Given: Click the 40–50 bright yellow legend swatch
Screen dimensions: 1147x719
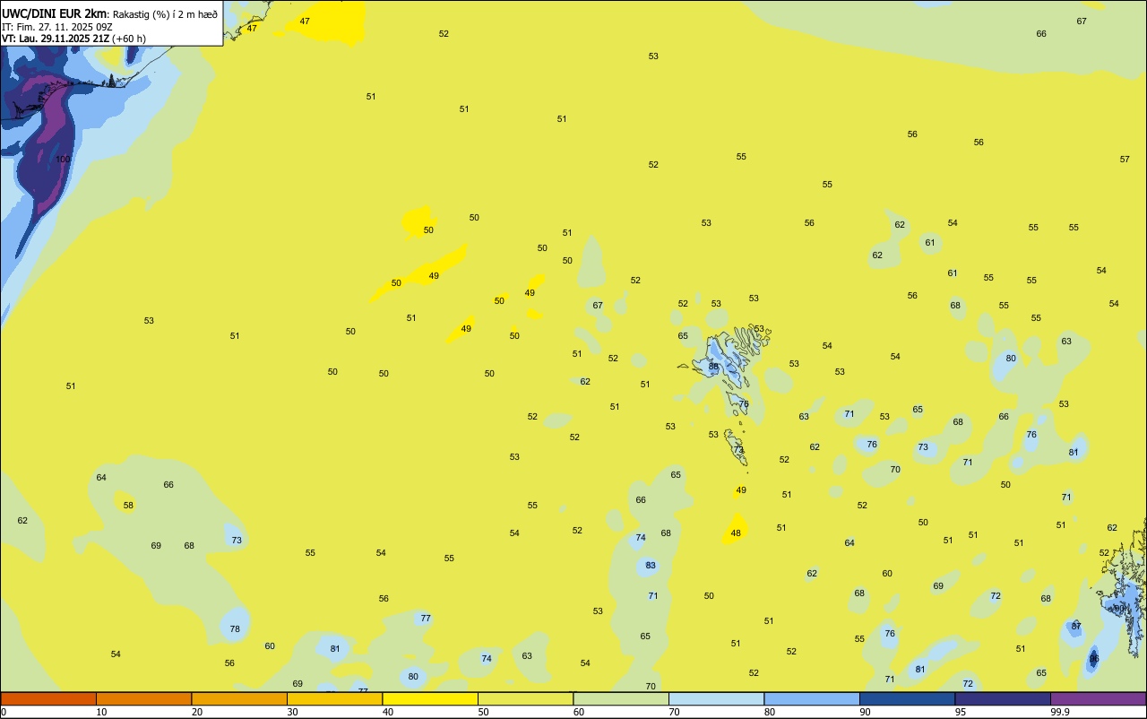Looking at the screenshot, I should [430, 698].
